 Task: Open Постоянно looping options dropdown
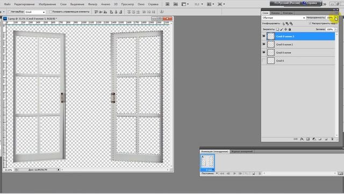point(210,174)
